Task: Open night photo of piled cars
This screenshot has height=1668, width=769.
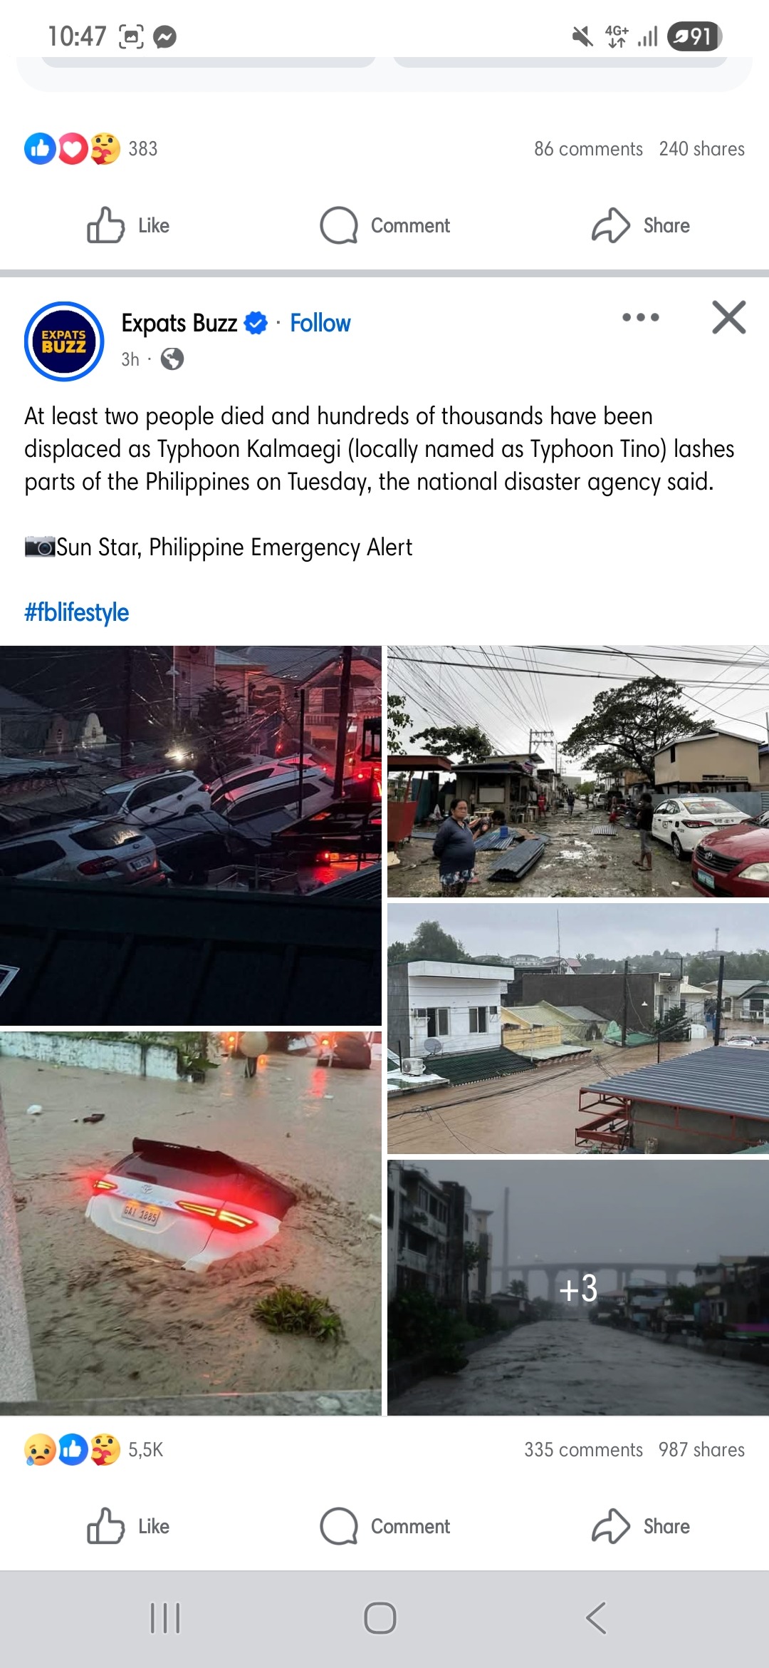Action: 191,835
